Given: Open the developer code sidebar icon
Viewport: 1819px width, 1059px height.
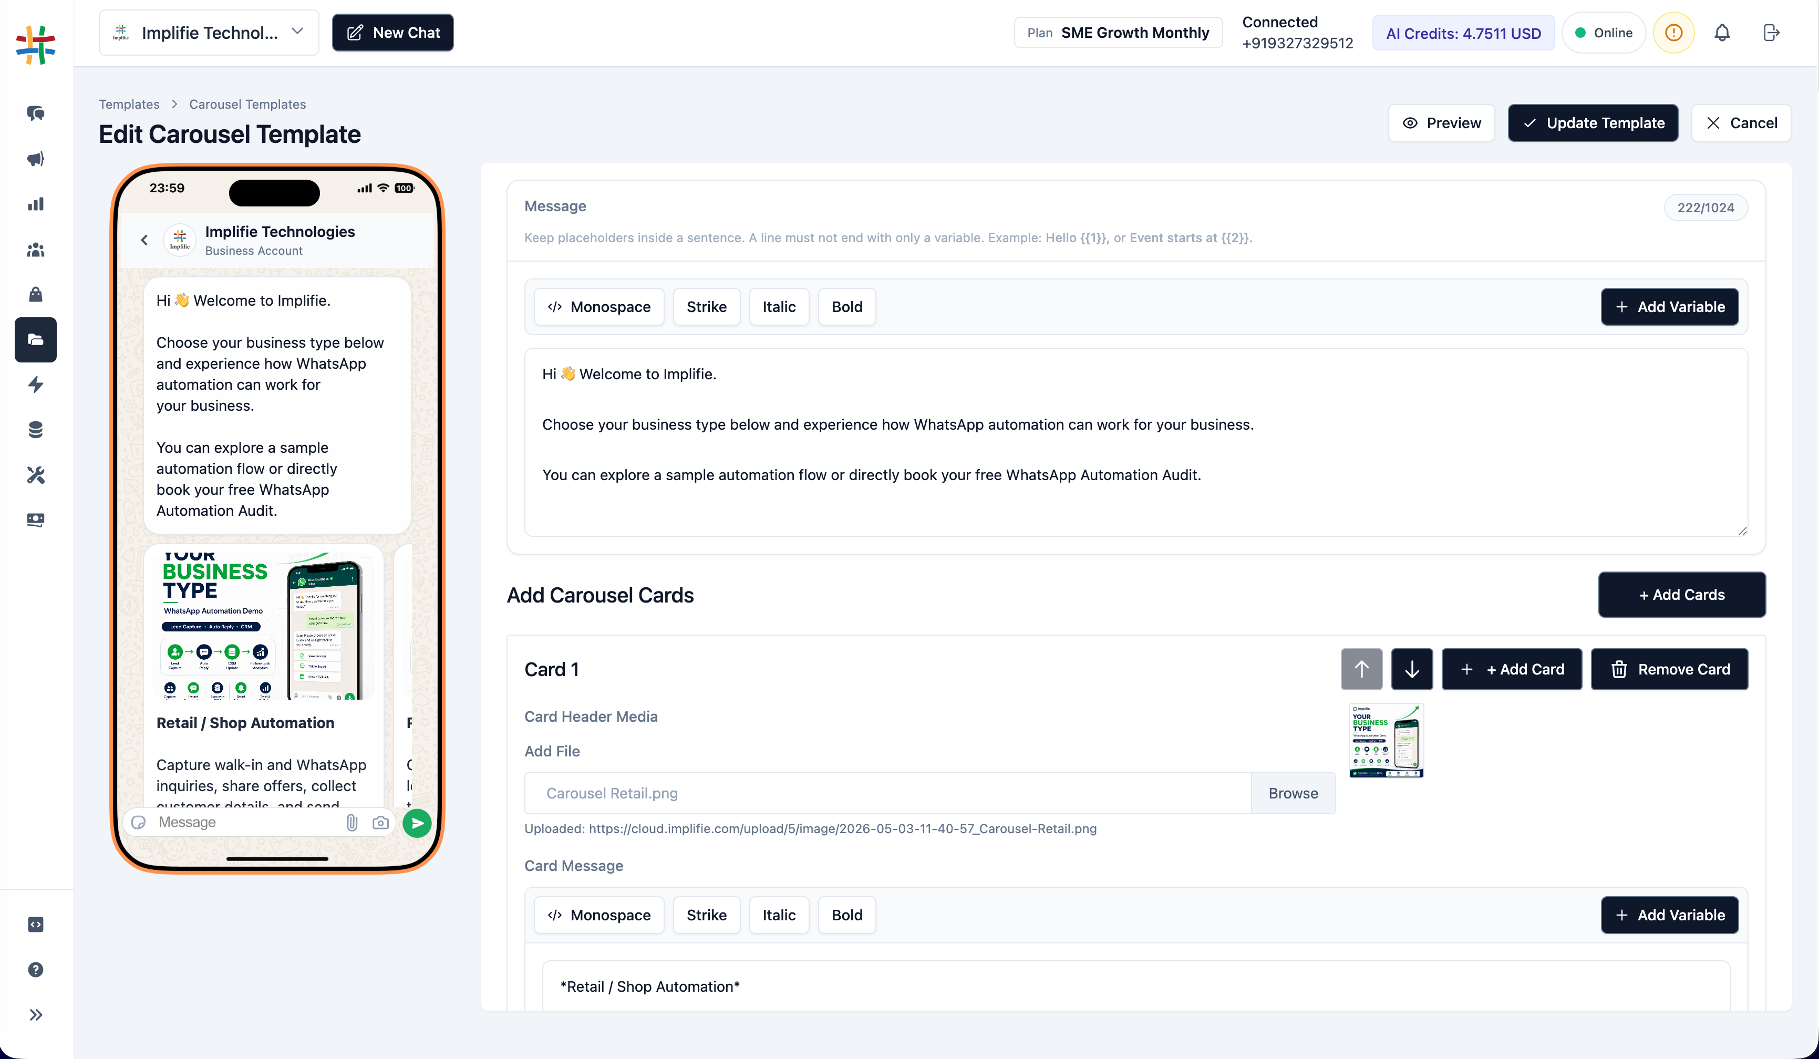Looking at the screenshot, I should click(35, 925).
